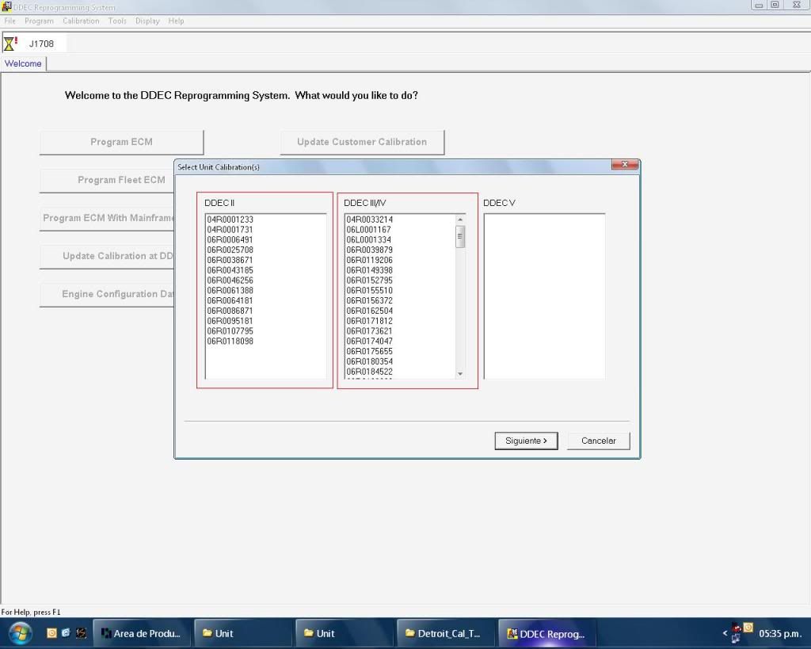Show hidden system tray icons arrow

click(725, 633)
